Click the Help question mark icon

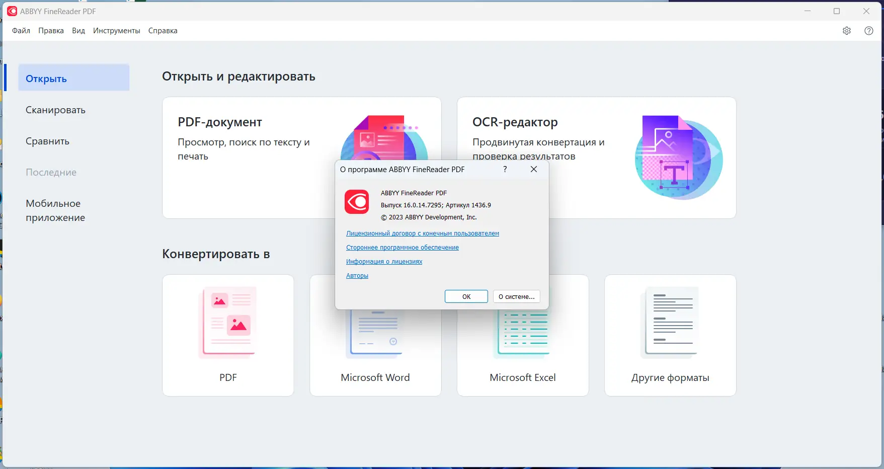[869, 31]
